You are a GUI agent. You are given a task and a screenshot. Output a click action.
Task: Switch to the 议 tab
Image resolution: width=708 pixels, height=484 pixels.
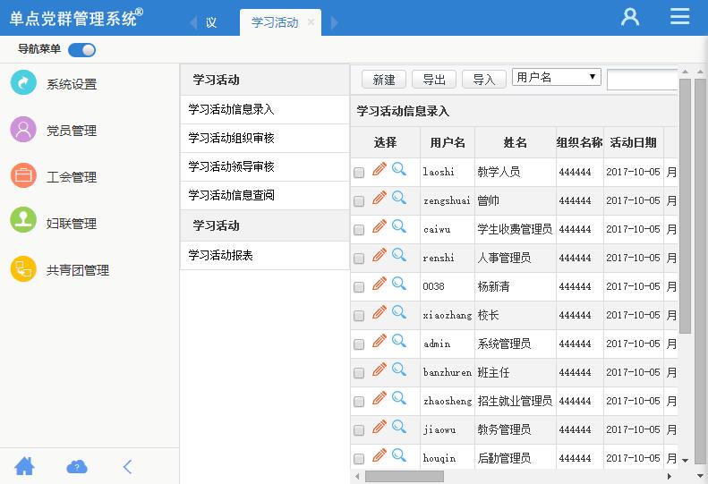211,22
